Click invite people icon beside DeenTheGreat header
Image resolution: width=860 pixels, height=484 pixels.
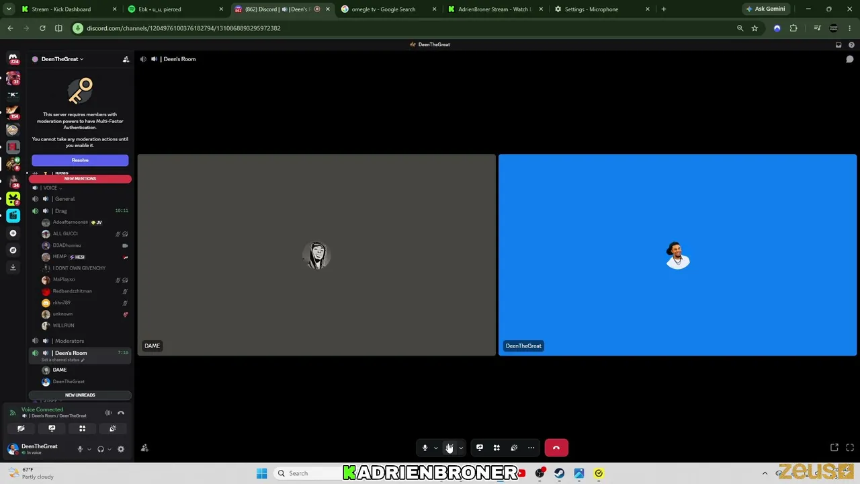pyautogui.click(x=126, y=59)
